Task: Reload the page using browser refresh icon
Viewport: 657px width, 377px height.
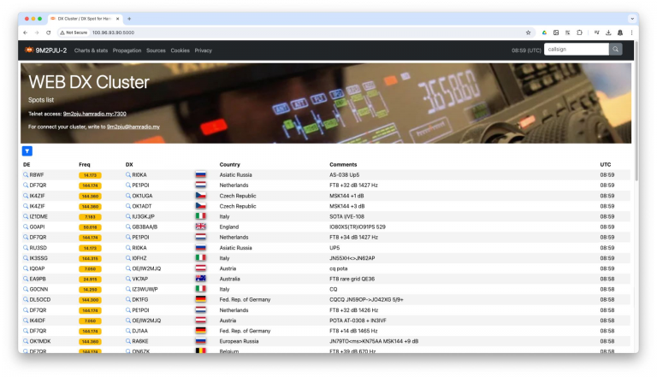Action: [x=48, y=32]
